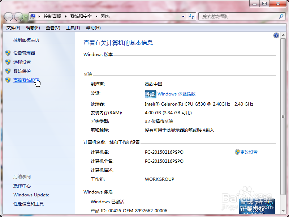The width and height of the screenshot is (289, 217).
Task: Click the refresh button beside address bar
Action: pyautogui.click(x=191, y=17)
